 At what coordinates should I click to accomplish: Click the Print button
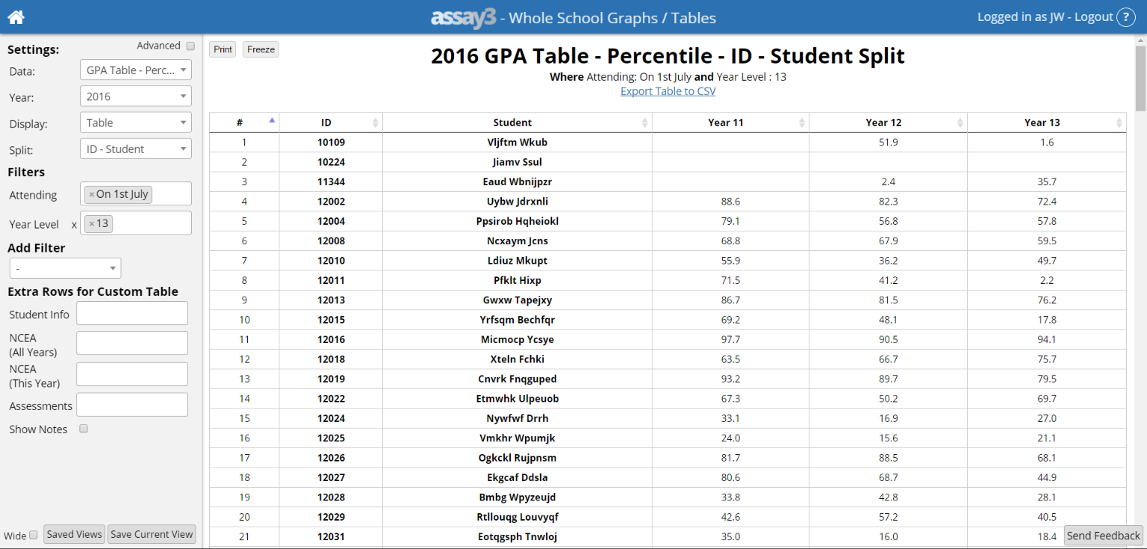[222, 49]
